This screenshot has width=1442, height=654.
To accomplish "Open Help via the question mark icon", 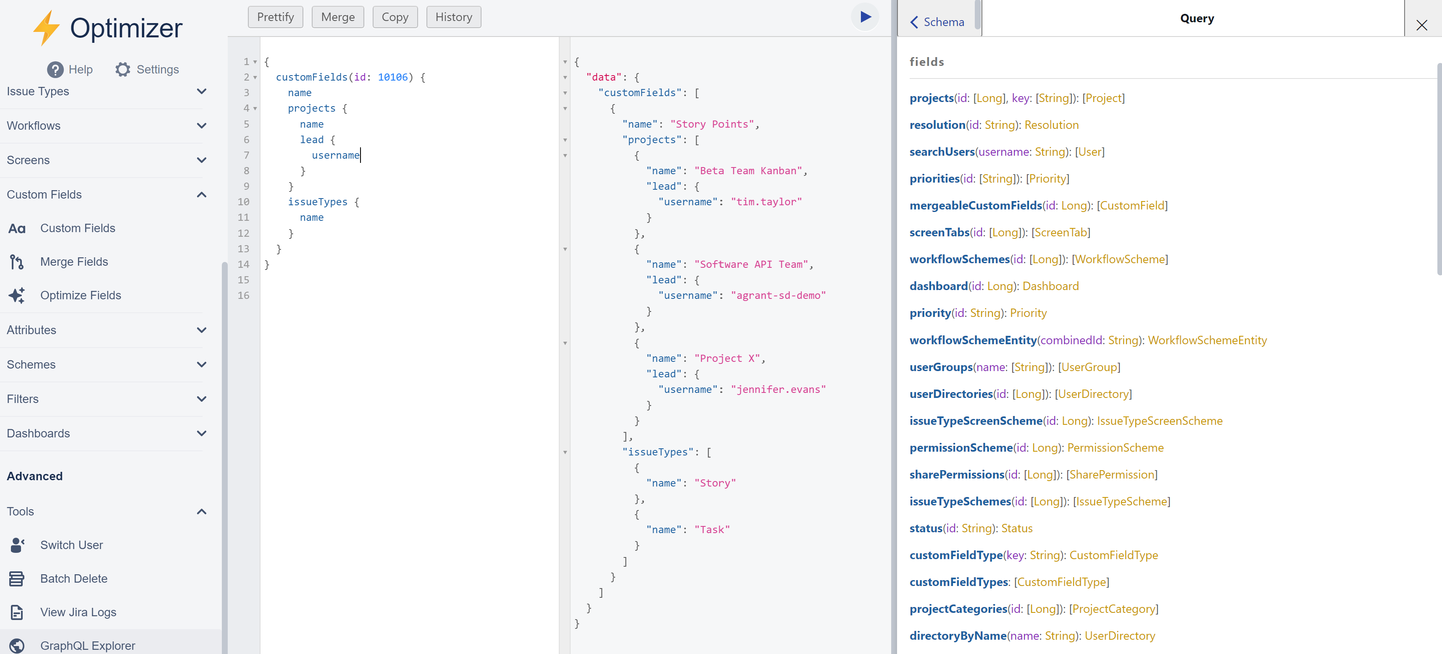I will tap(55, 69).
